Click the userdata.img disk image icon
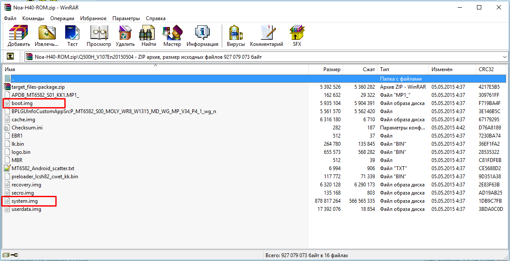The height and width of the screenshot is (261, 510). (7, 209)
